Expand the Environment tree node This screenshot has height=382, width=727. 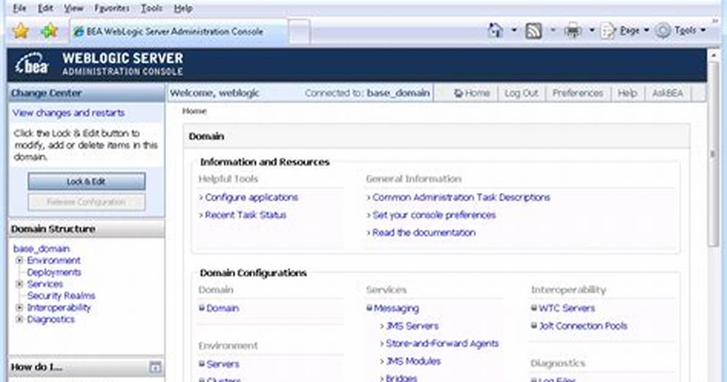click(19, 260)
